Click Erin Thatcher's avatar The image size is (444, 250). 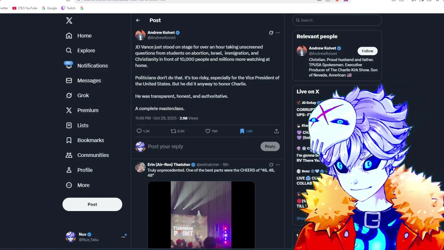(x=140, y=167)
